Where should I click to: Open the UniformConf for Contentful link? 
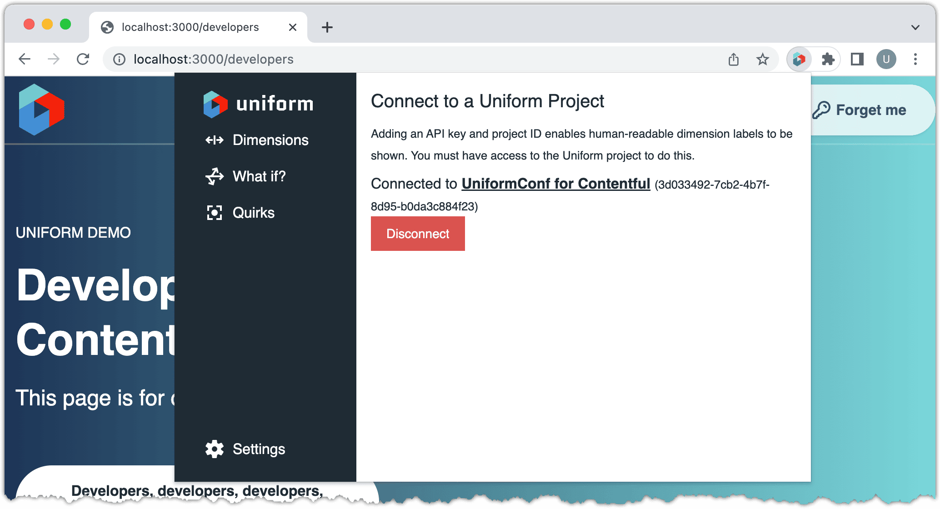tap(555, 184)
